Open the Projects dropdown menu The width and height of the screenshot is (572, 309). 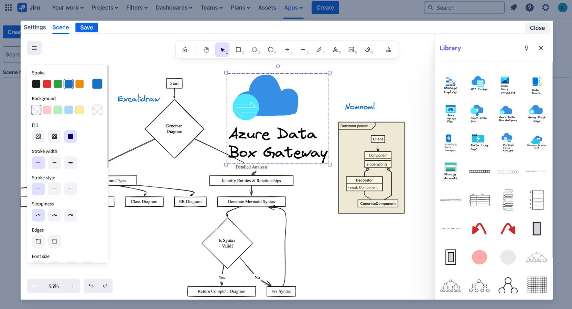click(x=105, y=8)
